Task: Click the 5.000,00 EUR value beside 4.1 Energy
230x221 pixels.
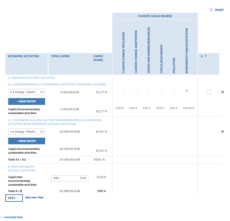Action: [x=70, y=92]
